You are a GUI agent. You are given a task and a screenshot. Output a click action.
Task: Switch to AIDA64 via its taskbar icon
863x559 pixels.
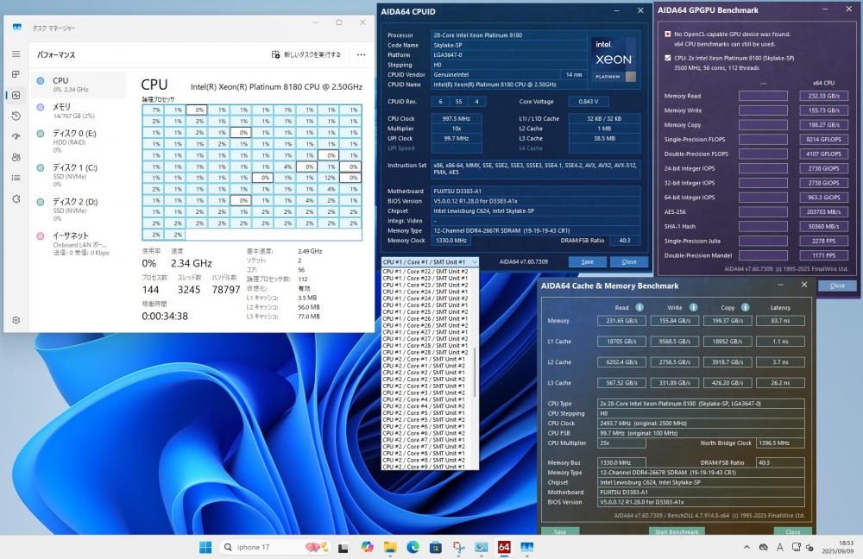[x=504, y=547]
